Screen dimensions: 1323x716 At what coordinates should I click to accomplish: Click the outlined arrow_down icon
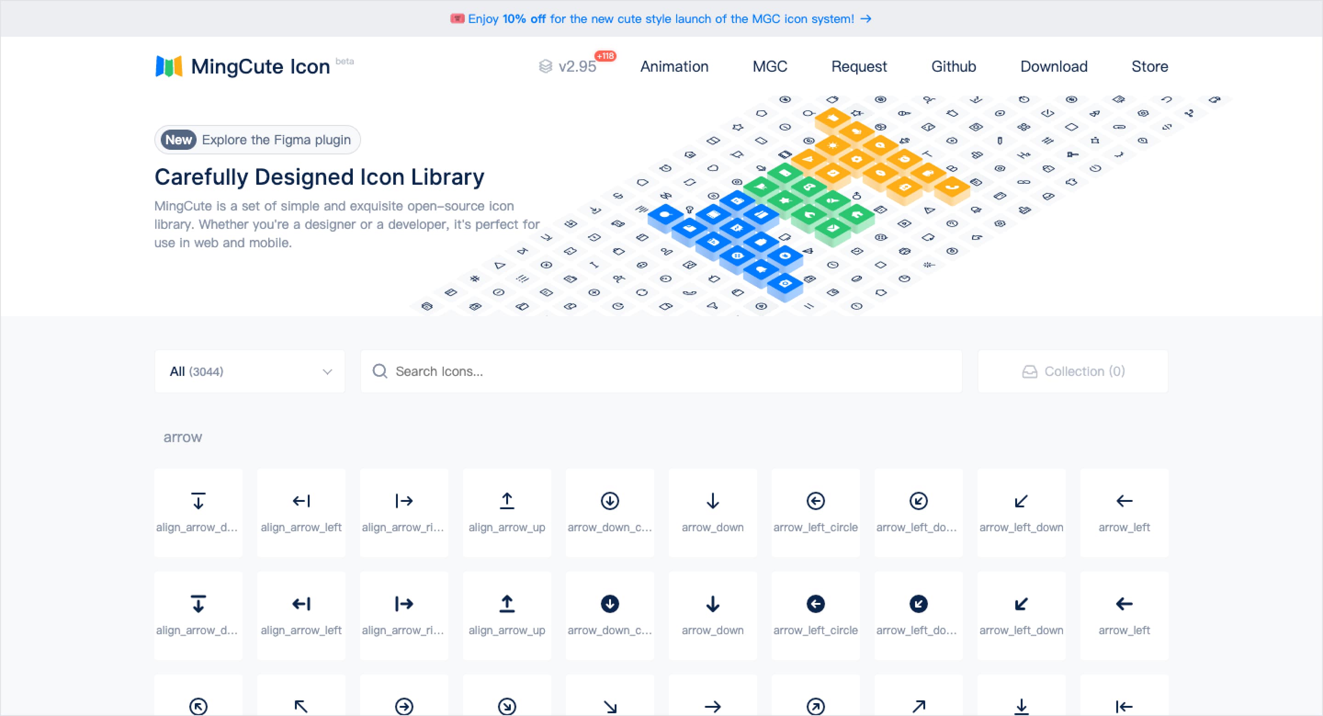pos(712,501)
